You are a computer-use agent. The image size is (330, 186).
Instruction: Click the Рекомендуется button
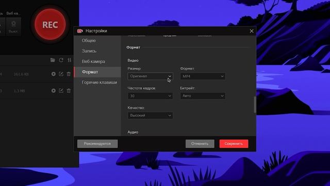97,144
